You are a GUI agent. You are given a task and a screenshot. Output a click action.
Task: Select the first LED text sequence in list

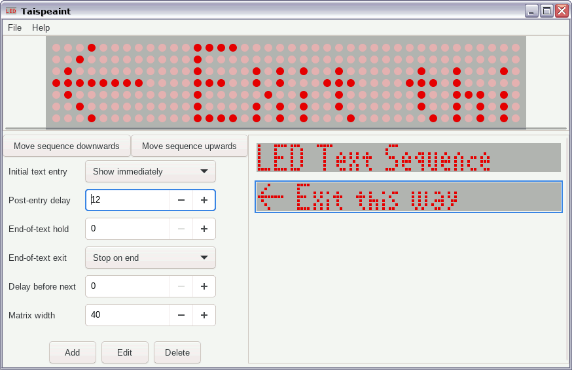point(408,158)
